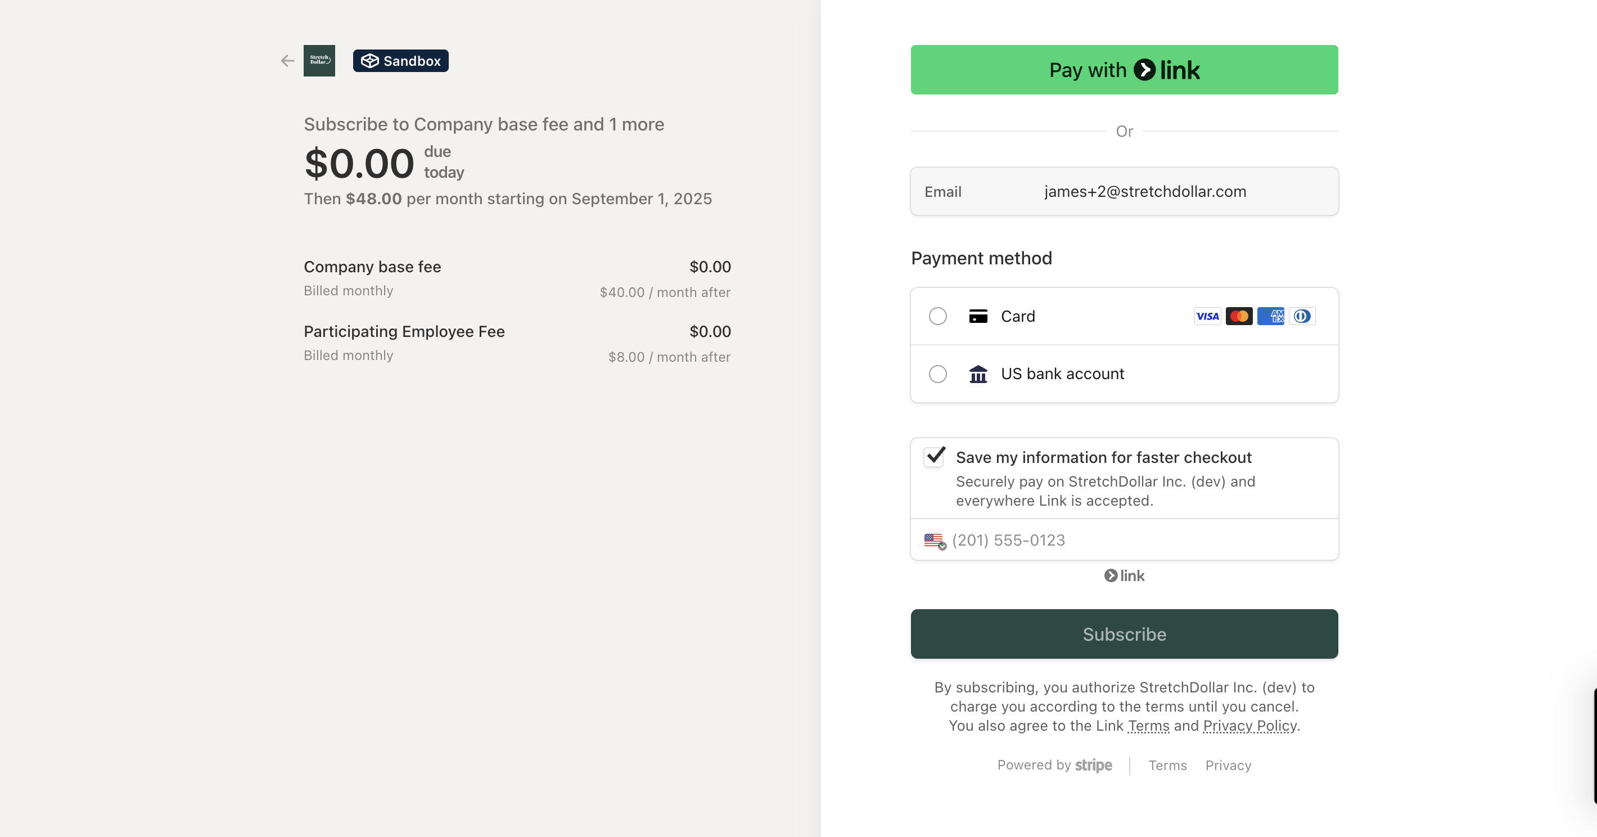Click the American Express icon
Image resolution: width=1597 pixels, height=837 pixels.
click(x=1270, y=316)
